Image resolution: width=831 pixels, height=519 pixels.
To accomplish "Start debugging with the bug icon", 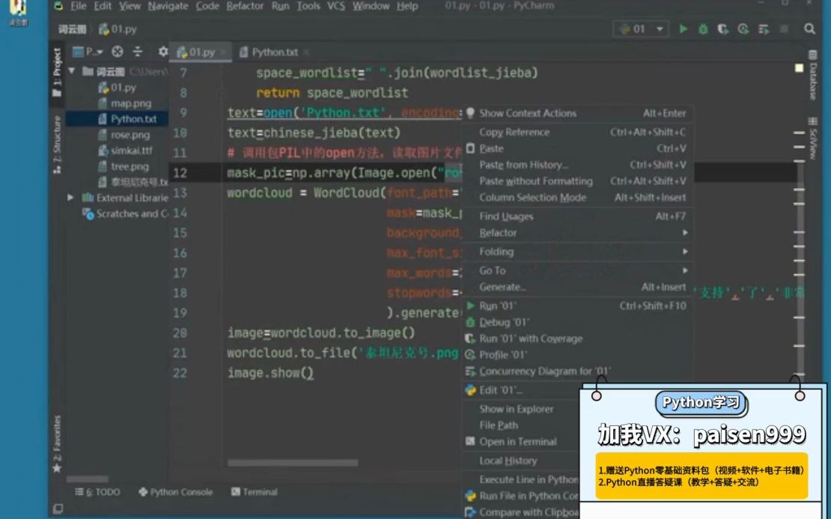I will (702, 28).
